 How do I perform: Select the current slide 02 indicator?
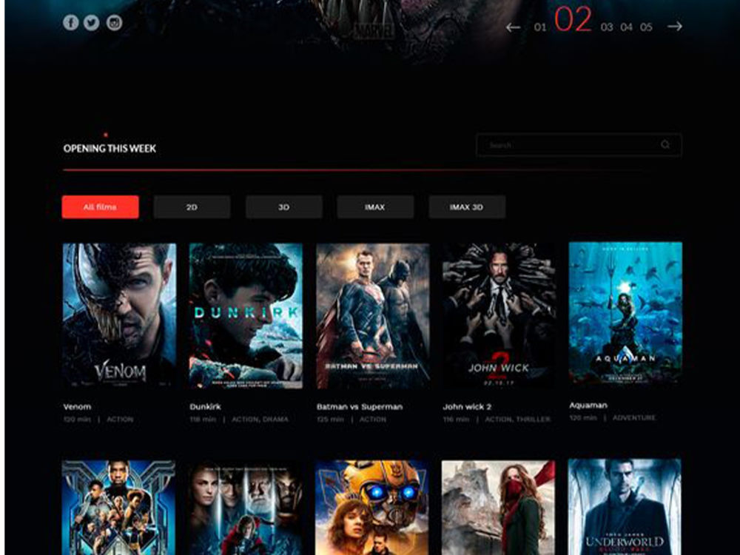pyautogui.click(x=573, y=20)
